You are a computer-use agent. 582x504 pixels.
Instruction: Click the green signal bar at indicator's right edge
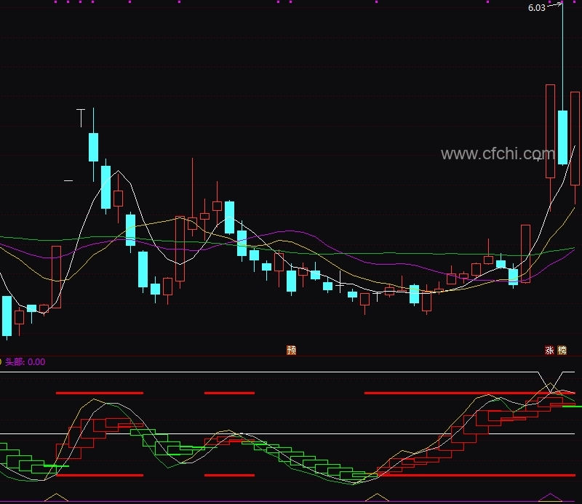point(572,407)
